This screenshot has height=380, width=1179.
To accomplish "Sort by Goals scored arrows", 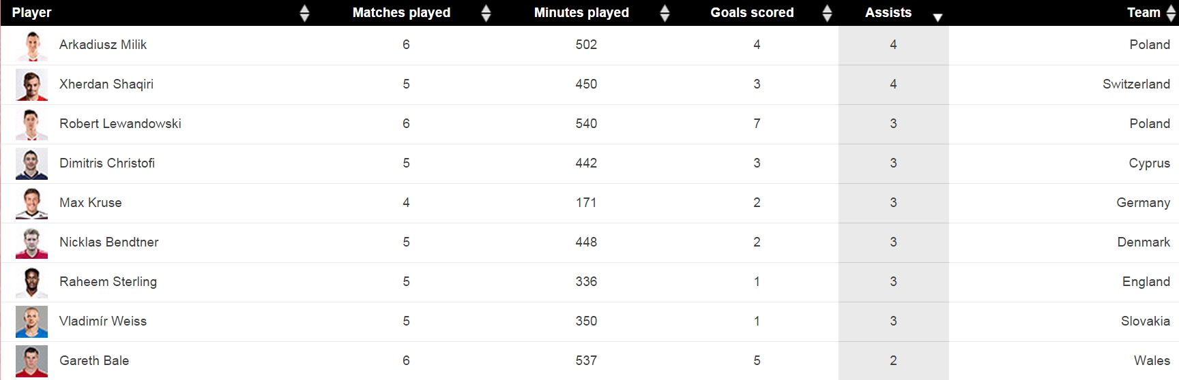I will (x=827, y=13).
